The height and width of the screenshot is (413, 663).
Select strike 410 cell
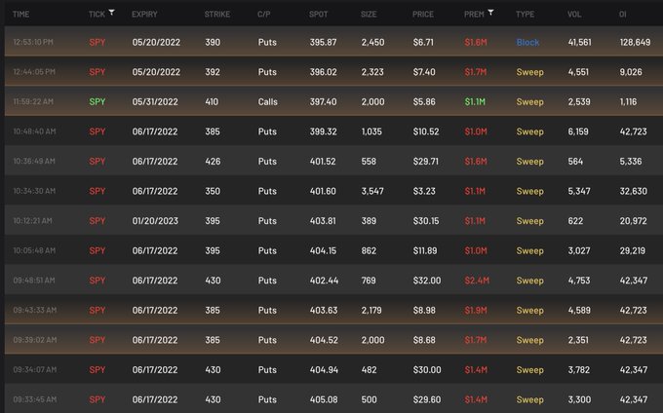click(x=212, y=101)
